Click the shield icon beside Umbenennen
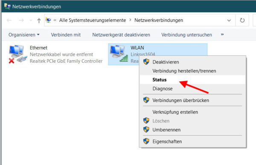This screenshot has height=165, width=256. tap(146, 130)
